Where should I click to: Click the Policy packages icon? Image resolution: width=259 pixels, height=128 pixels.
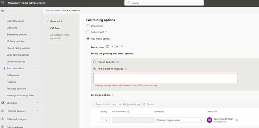pos(3,127)
